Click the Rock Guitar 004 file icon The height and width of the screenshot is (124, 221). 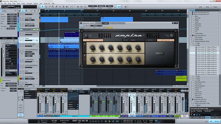coord(196,53)
